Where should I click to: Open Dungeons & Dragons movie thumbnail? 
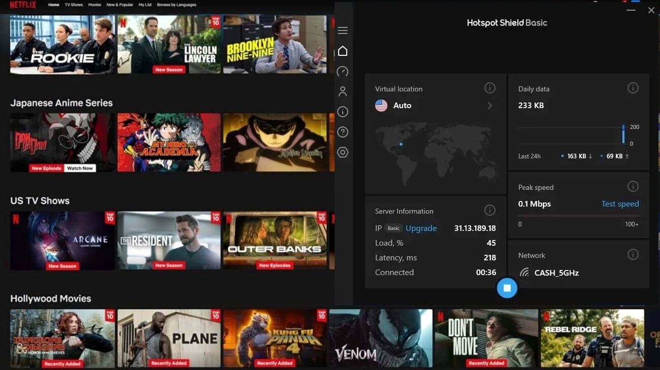pos(62,339)
